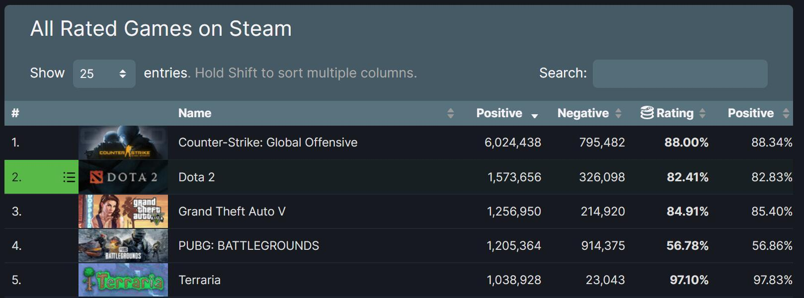Click the Terraria thumbnail image

123,280
